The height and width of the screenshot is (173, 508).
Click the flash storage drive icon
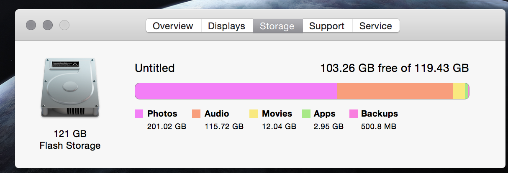[x=70, y=88]
